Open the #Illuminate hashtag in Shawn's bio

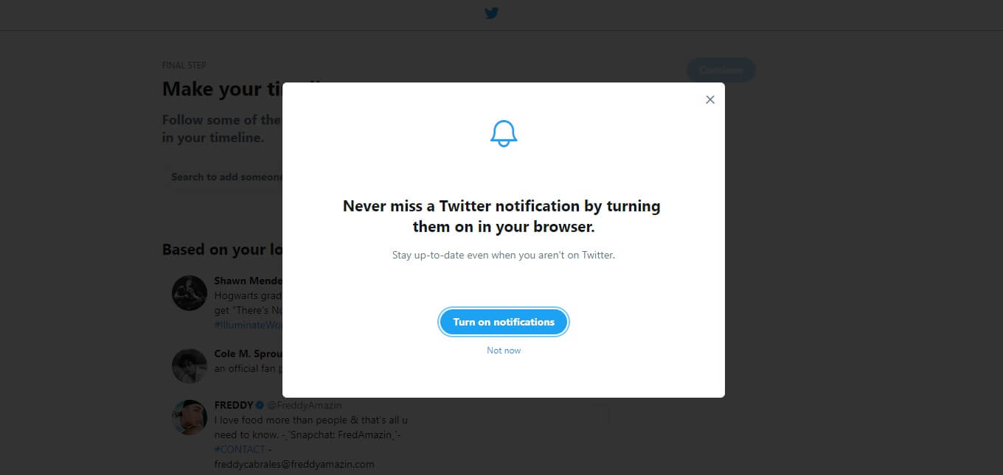248,325
